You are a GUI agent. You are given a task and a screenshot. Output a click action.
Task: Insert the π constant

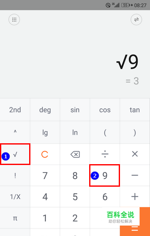pyautogui.click(x=15, y=218)
